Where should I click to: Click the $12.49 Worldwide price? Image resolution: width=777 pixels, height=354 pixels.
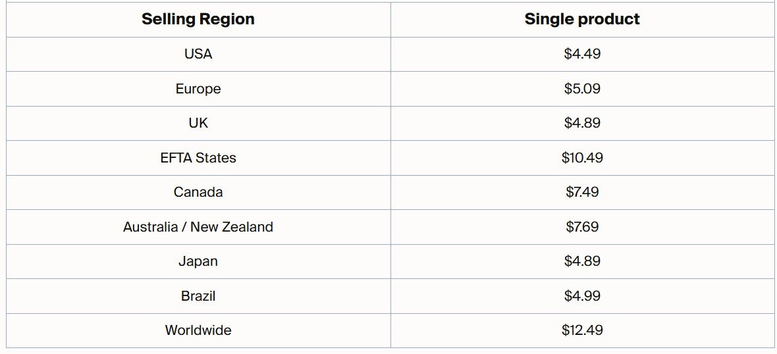tap(582, 330)
